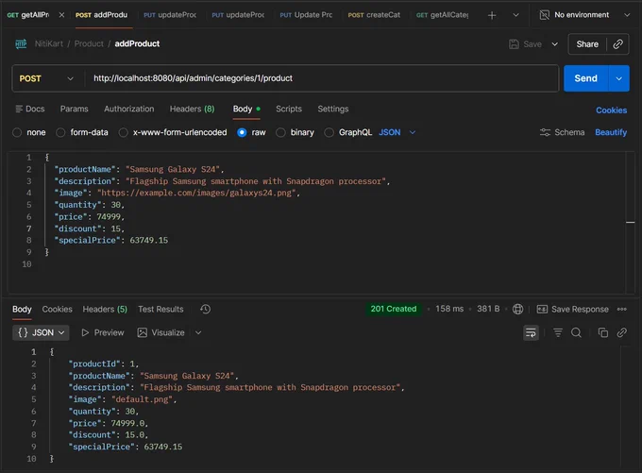Open the request Settings tab
This screenshot has width=642, height=473.
333,109
